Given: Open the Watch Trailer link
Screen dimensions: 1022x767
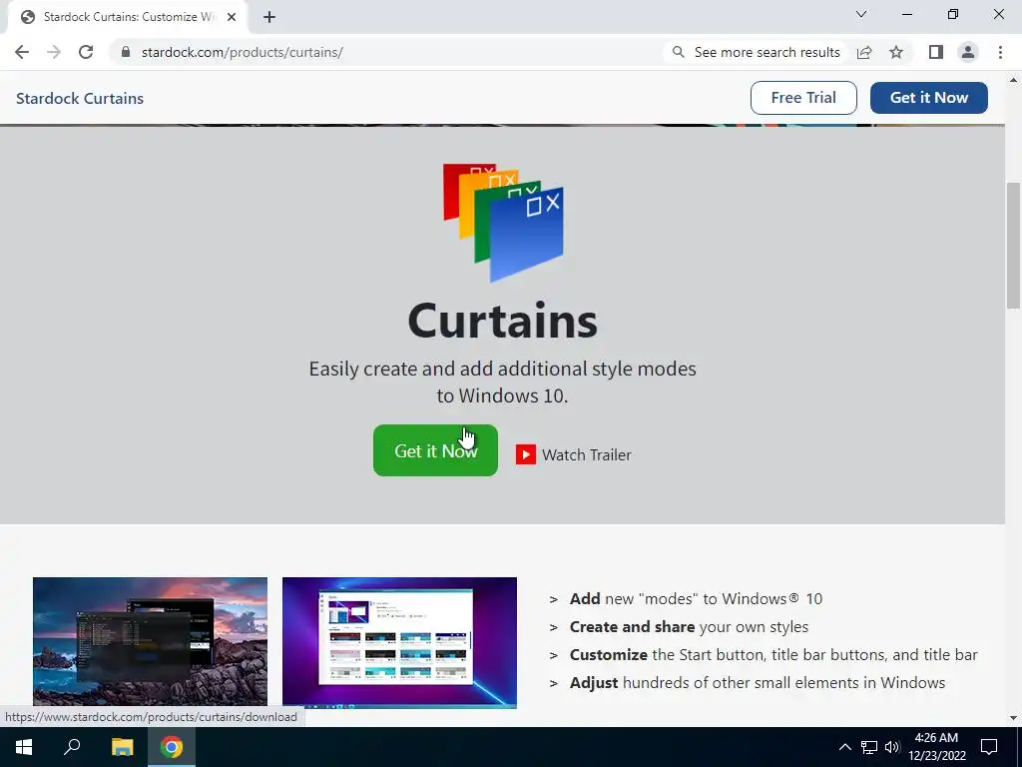Looking at the screenshot, I should (574, 454).
